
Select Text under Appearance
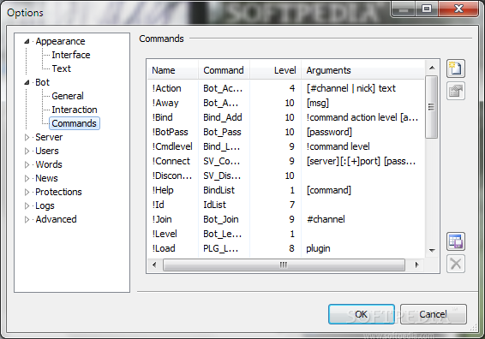[61, 68]
